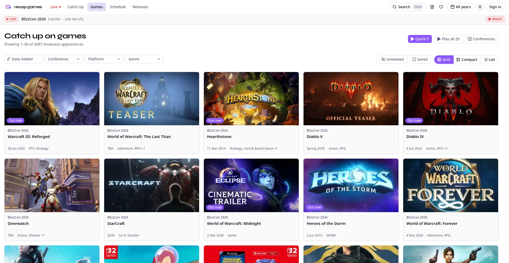The height and width of the screenshot is (263, 509).
Task: Open the Diablo IV card thumbnail
Action: tap(451, 99)
